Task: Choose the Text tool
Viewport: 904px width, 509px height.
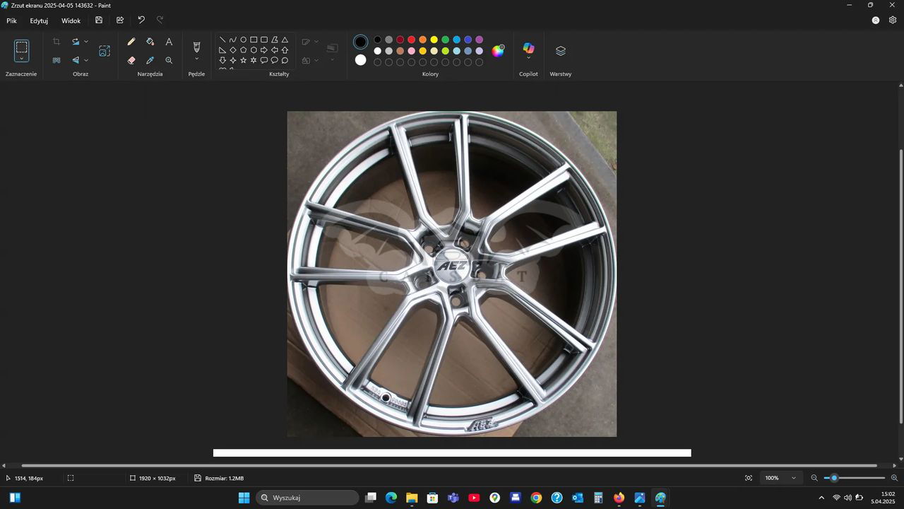Action: (169, 42)
